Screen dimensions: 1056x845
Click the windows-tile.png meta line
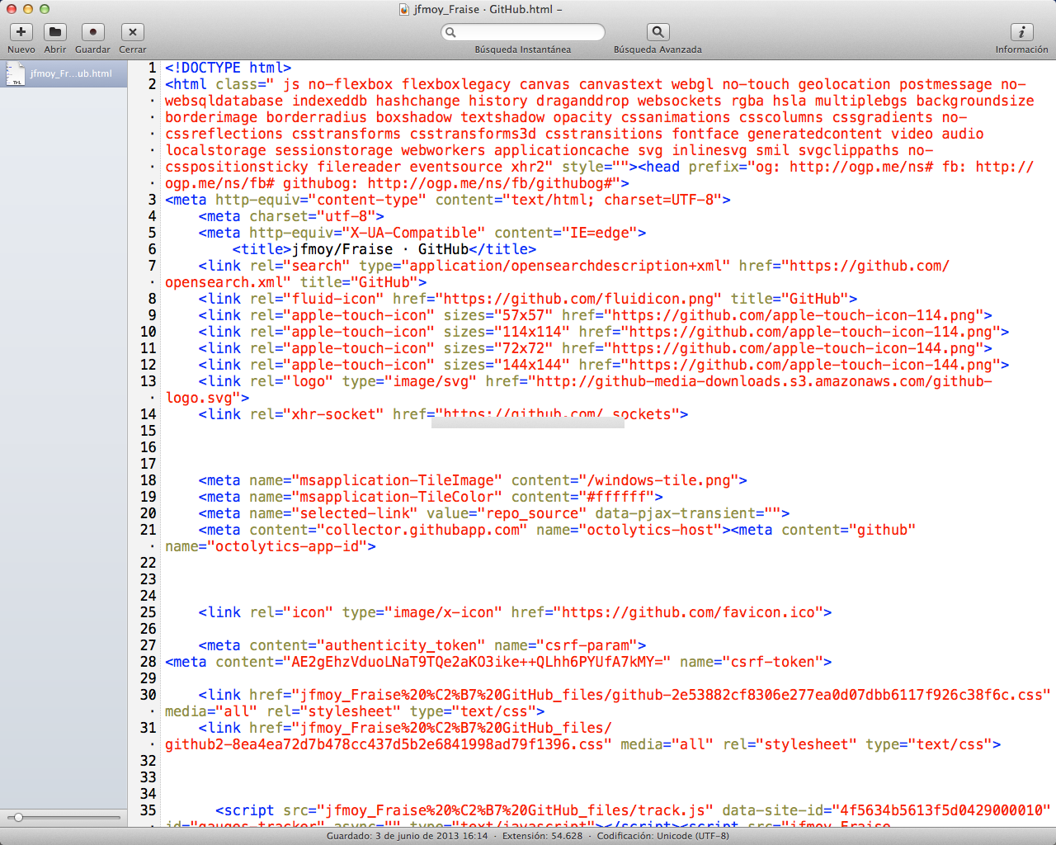[473, 480]
